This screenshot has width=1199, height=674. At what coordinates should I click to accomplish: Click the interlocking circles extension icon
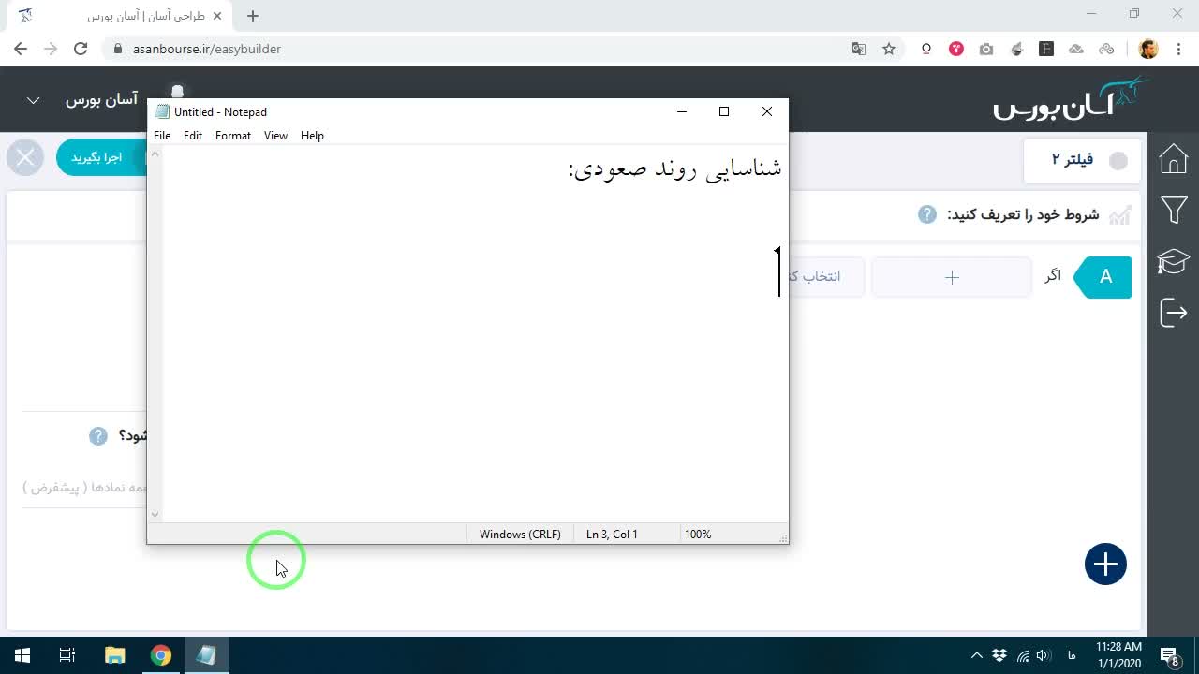pos(1106,49)
